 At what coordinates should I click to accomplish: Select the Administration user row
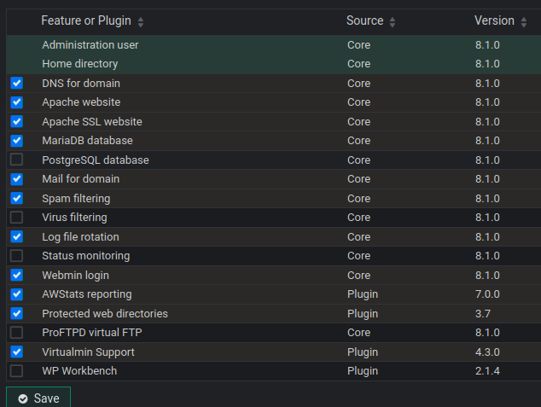[274, 45]
